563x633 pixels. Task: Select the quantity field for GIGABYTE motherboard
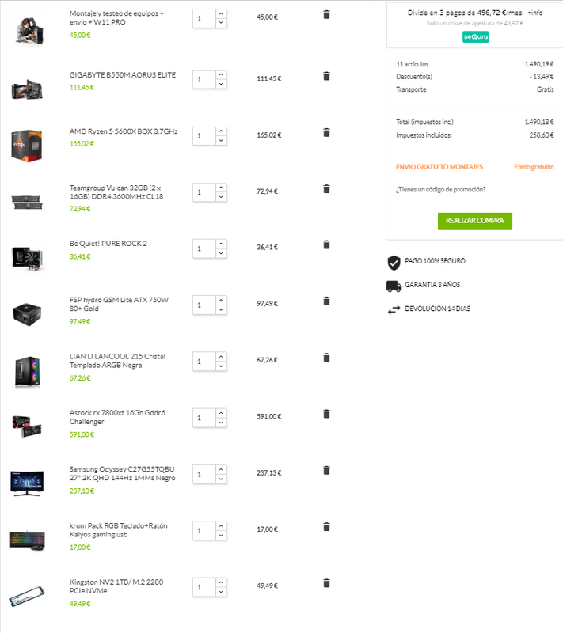coord(204,80)
